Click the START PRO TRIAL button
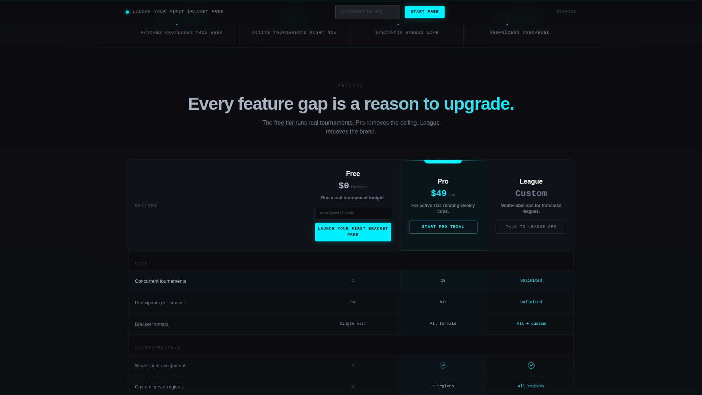Screen dimensions: 702x395 443,227
